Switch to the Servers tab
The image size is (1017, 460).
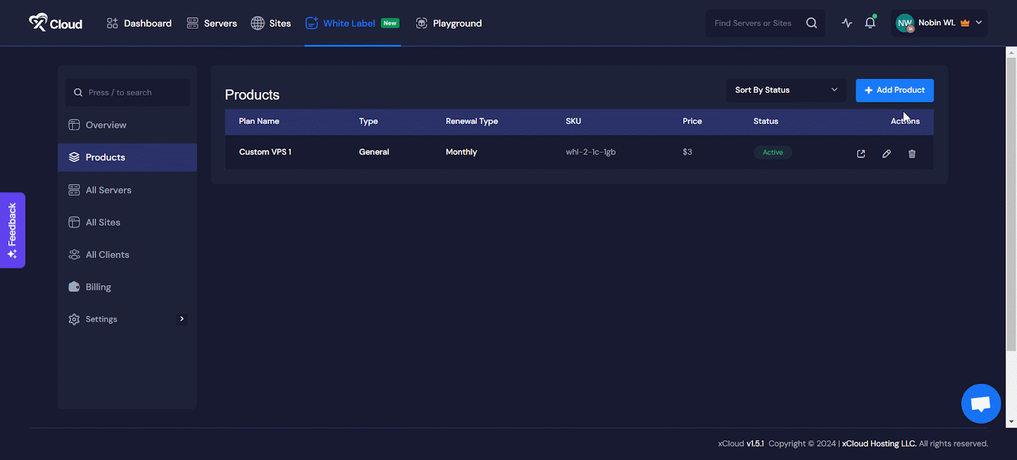[212, 24]
